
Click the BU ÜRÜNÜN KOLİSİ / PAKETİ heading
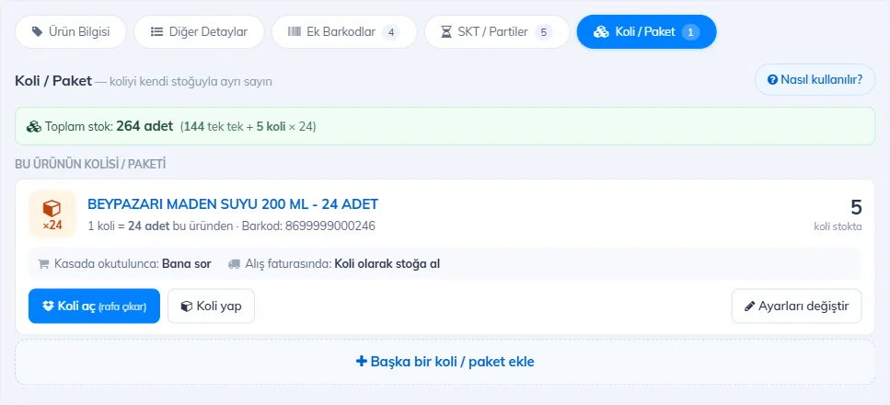point(90,164)
